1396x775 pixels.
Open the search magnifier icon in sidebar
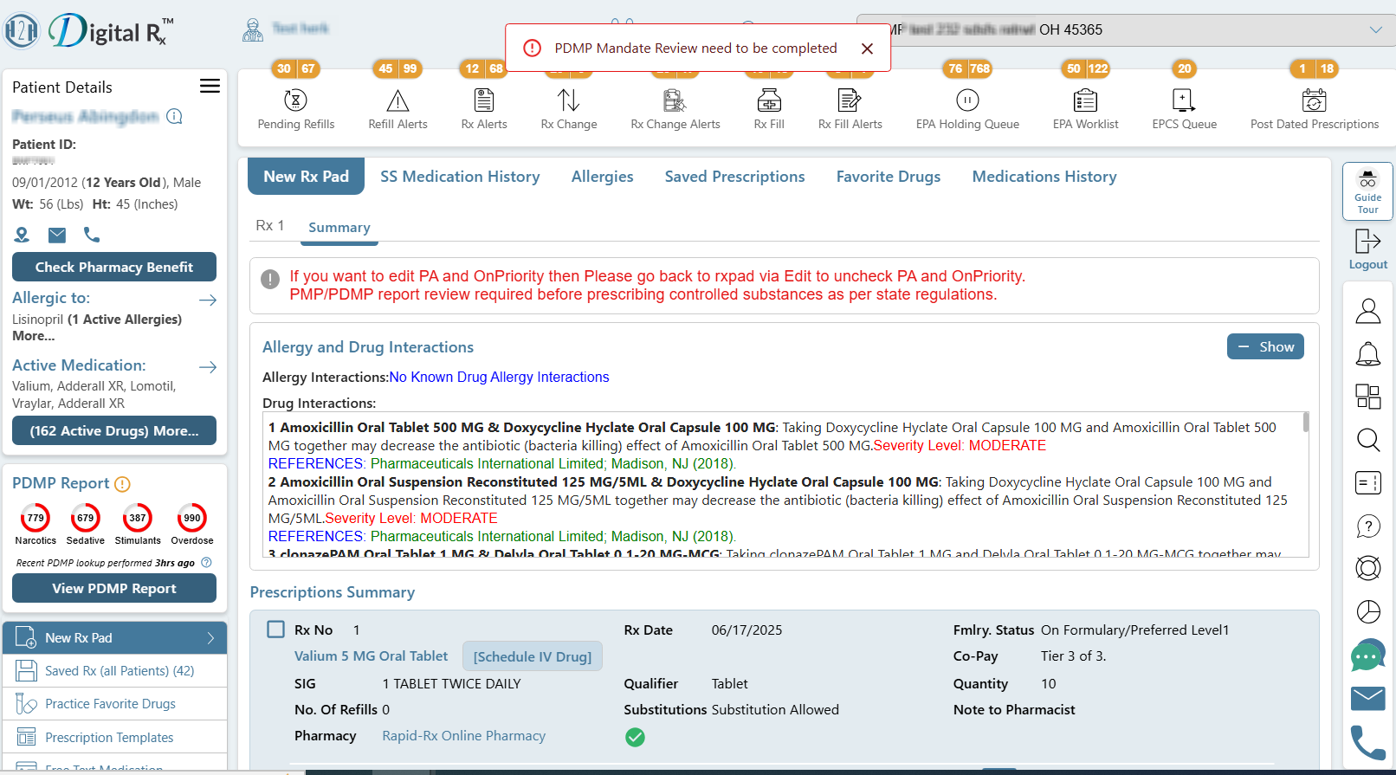(x=1368, y=440)
